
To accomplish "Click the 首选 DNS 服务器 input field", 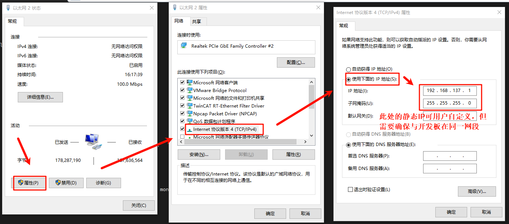I will tap(450, 156).
